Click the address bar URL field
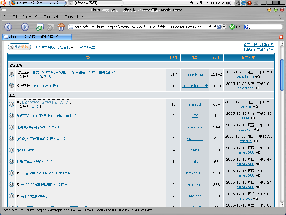Image resolution: width=286 pixels, height=215 pixels. [145, 27]
